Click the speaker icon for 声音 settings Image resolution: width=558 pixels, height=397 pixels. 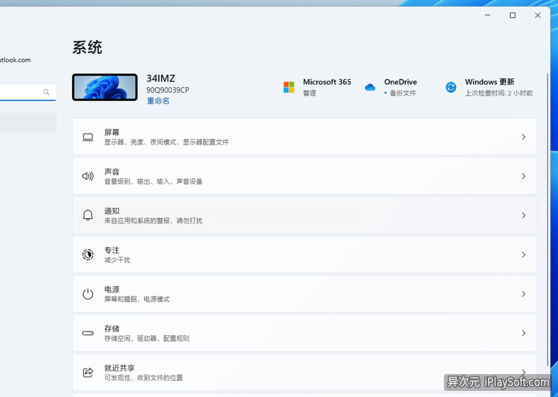coord(88,176)
